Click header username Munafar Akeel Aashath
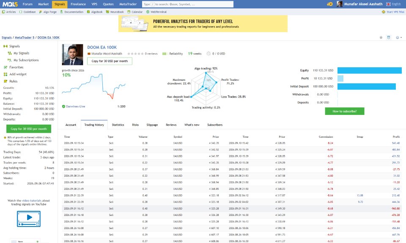The width and height of the screenshot is (406, 243). coord(363,4)
